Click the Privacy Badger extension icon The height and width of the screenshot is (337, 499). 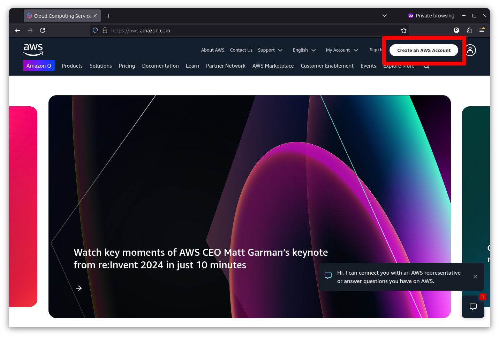(x=456, y=30)
